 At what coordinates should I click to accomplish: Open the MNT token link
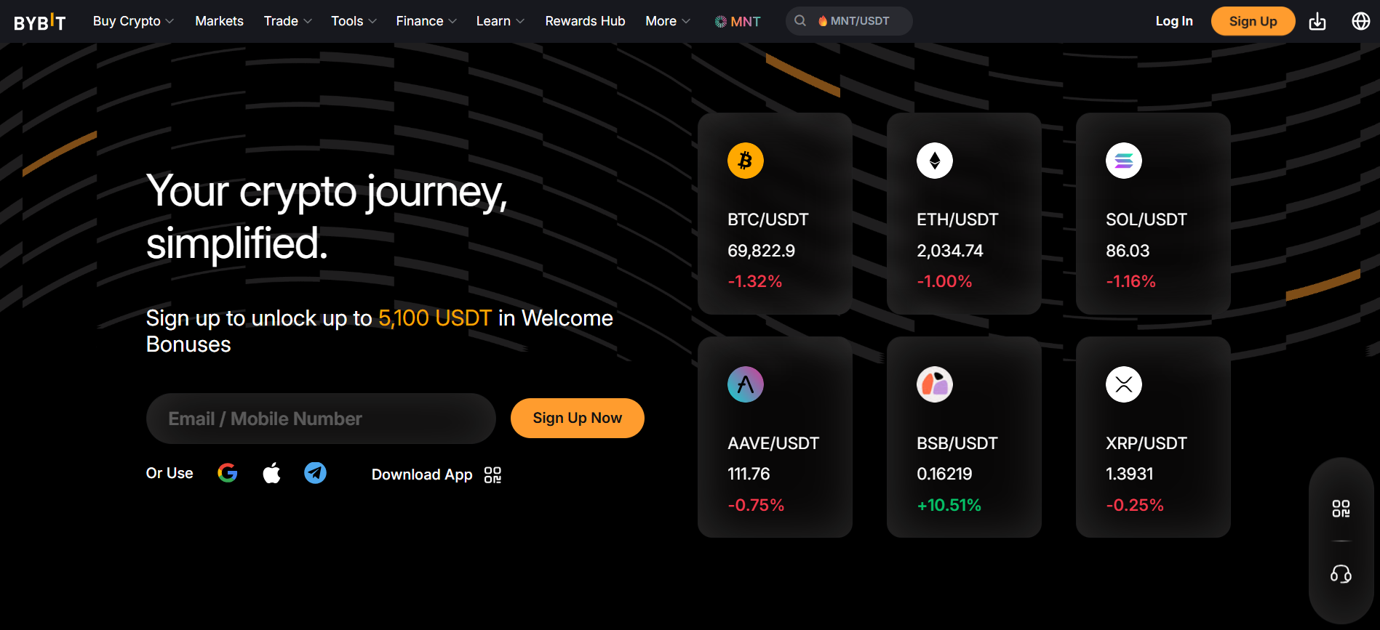[737, 21]
